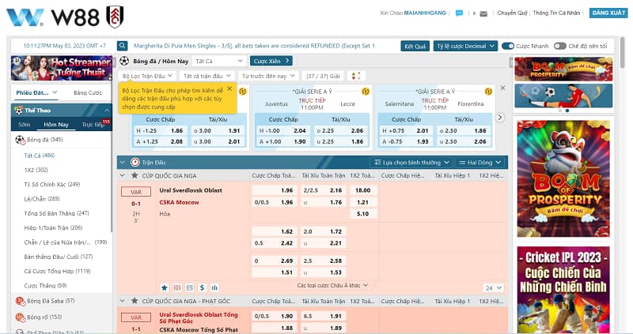This screenshot has height=334, width=633.
Task: Close the yellow Bộ Lọc Trận Đấu tooltip
Action: pos(229,89)
